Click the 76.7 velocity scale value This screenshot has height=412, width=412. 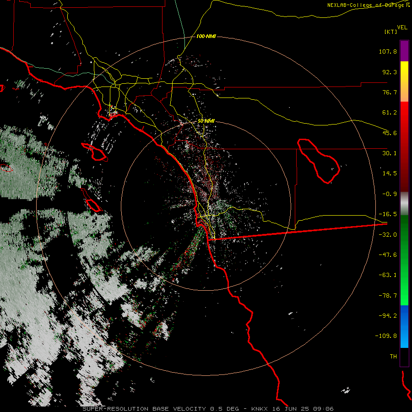[x=390, y=92]
